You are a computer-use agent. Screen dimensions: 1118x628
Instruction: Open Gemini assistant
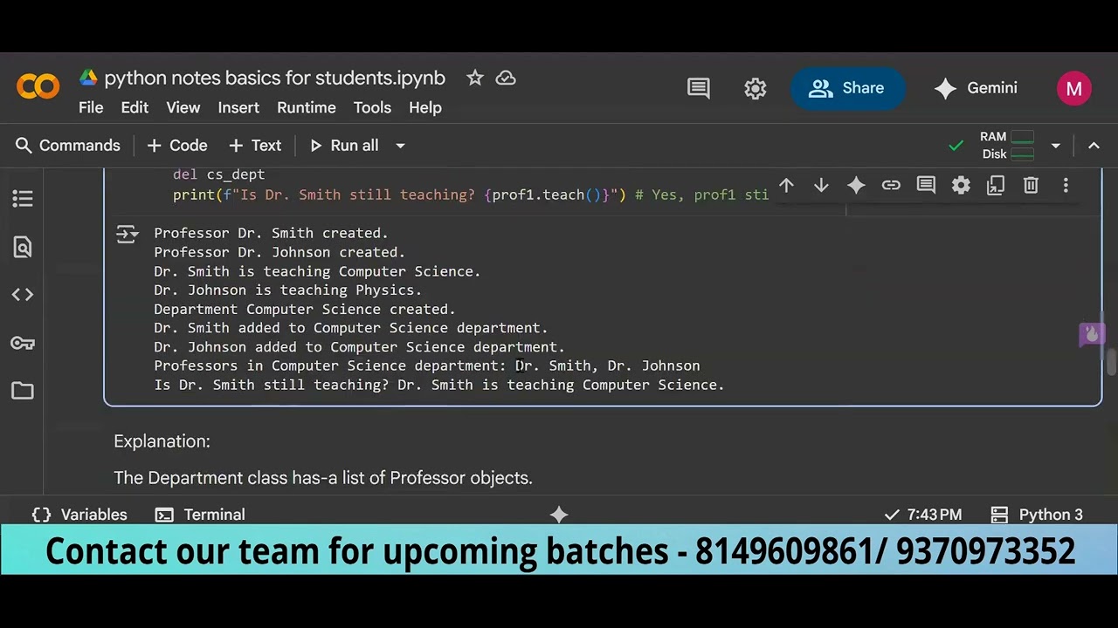[976, 88]
